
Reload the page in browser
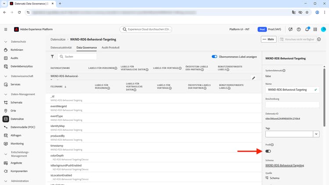19,12
